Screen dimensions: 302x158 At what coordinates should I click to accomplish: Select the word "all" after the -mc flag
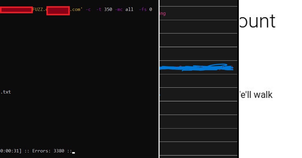click(129, 10)
